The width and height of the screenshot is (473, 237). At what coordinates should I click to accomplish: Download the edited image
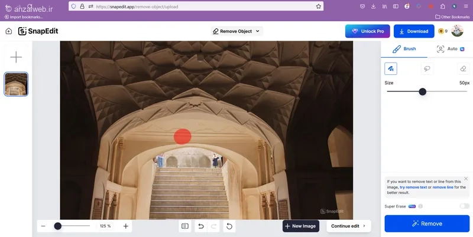click(414, 31)
